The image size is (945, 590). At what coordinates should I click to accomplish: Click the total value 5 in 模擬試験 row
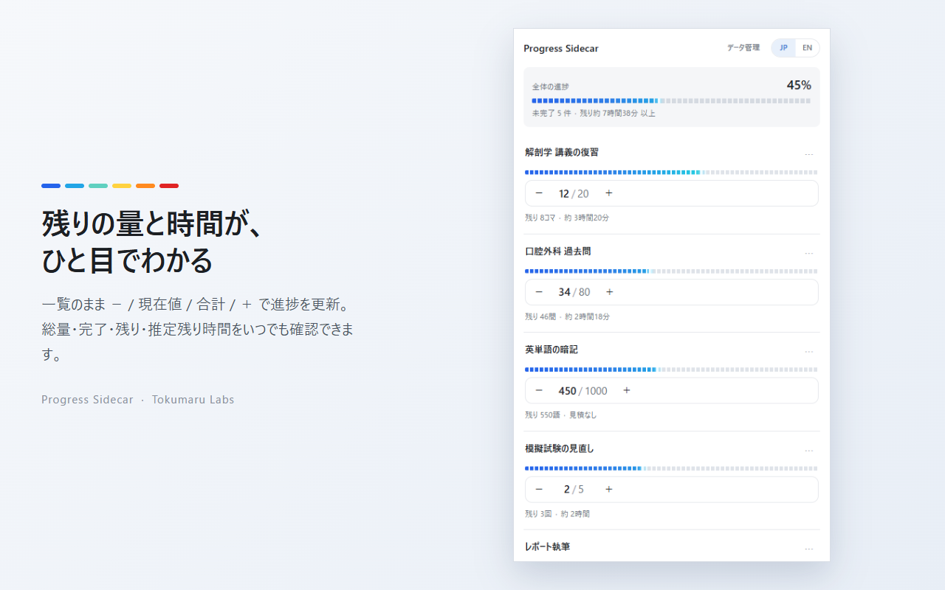pyautogui.click(x=581, y=490)
